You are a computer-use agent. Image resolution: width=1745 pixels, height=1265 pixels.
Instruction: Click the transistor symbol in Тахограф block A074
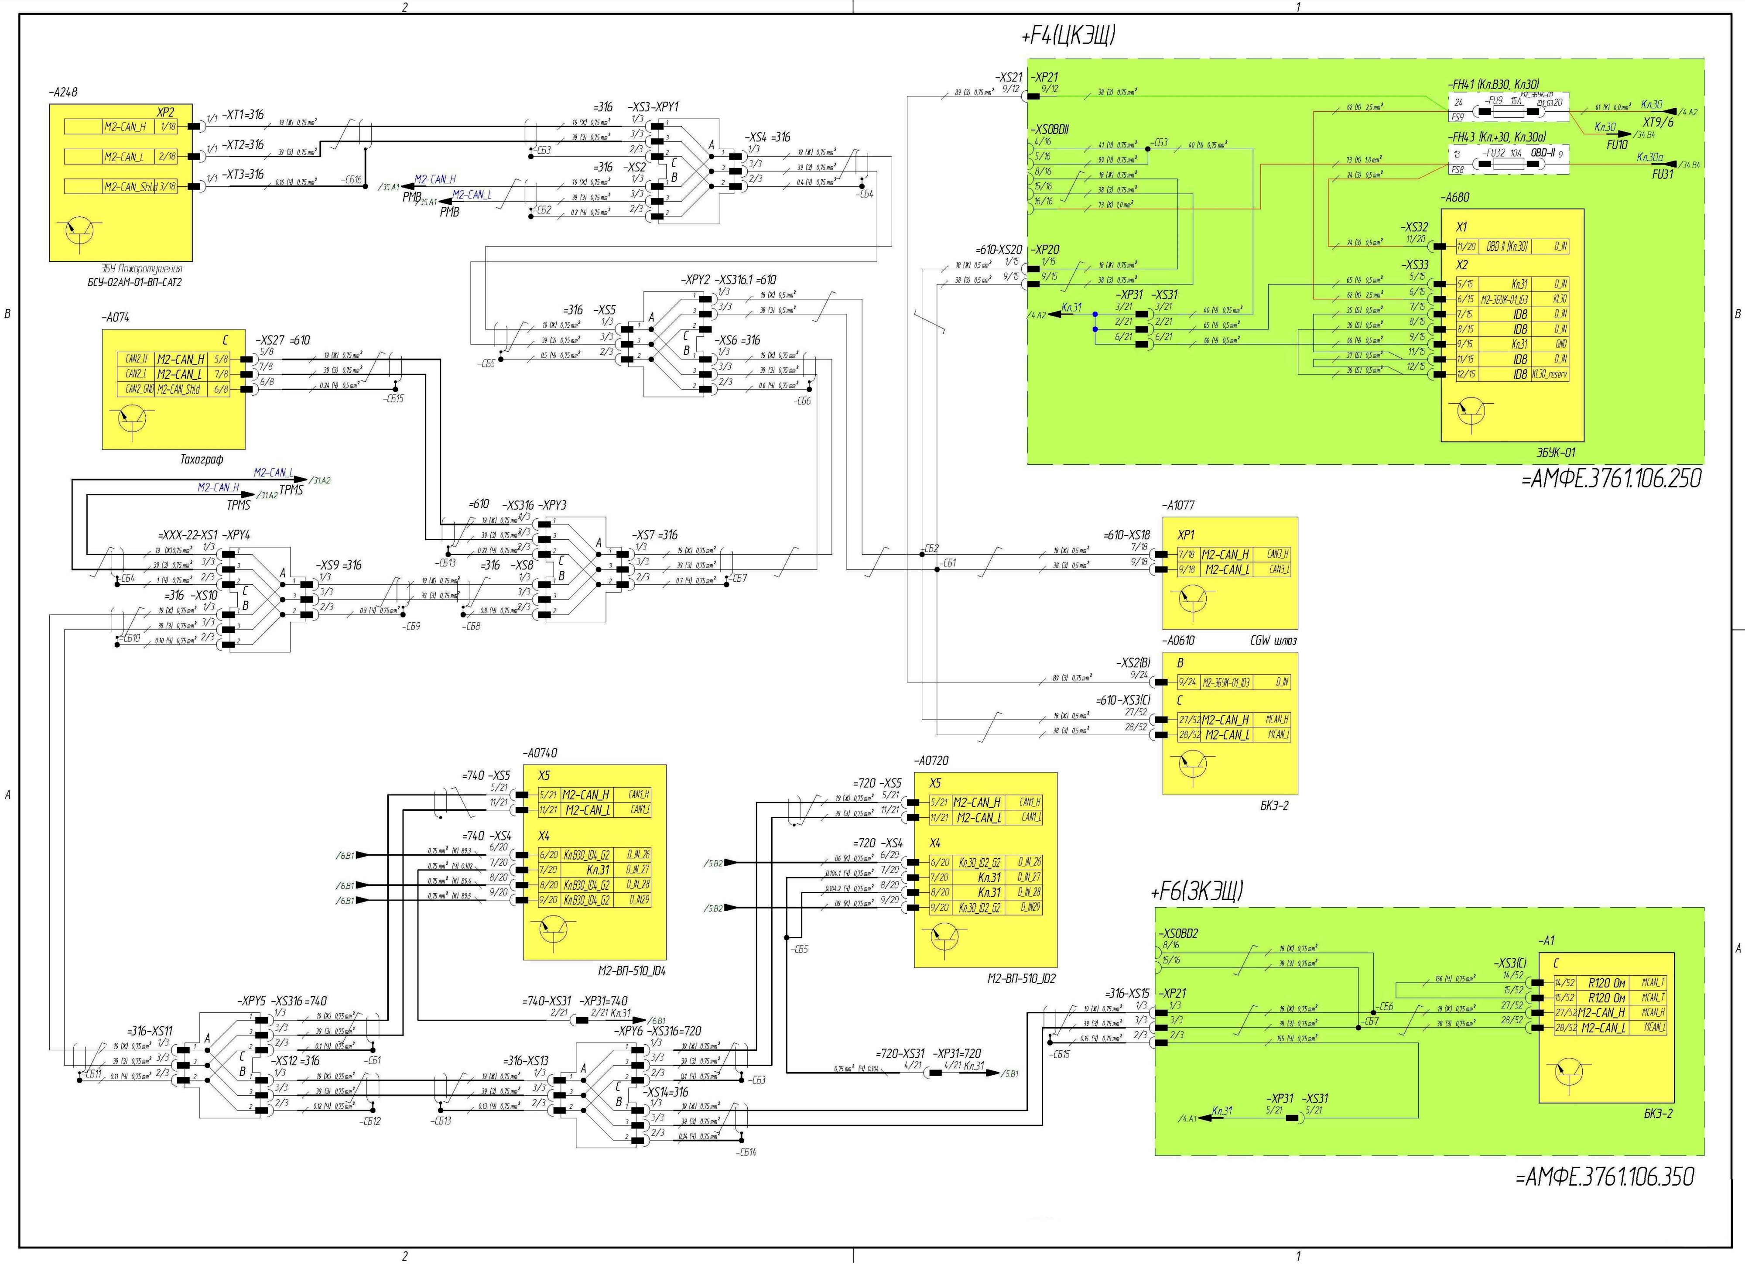[x=132, y=419]
